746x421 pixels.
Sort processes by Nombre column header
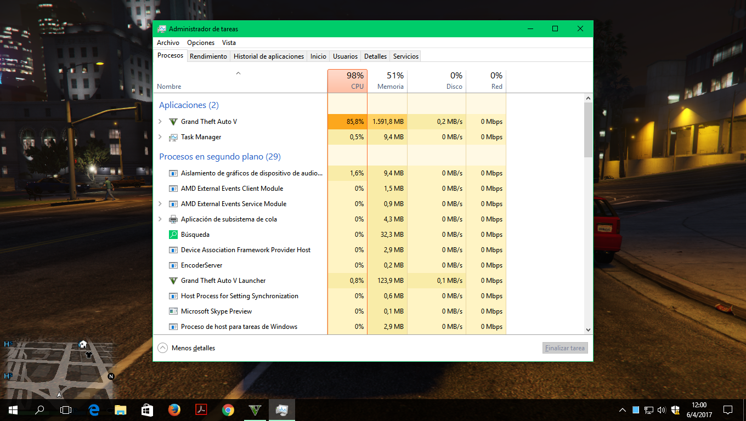click(x=240, y=81)
